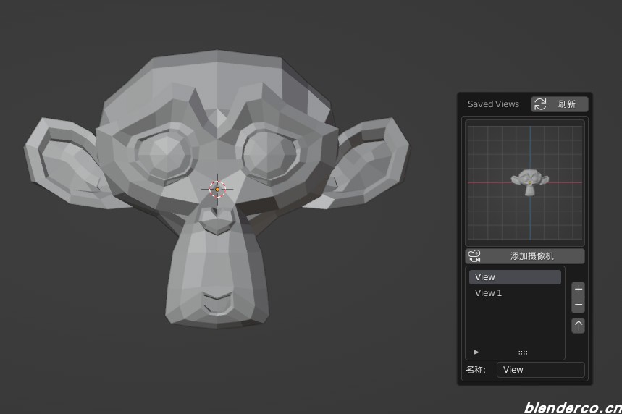Click the 刷新 refresh button
The height and width of the screenshot is (414, 622).
tap(559, 104)
